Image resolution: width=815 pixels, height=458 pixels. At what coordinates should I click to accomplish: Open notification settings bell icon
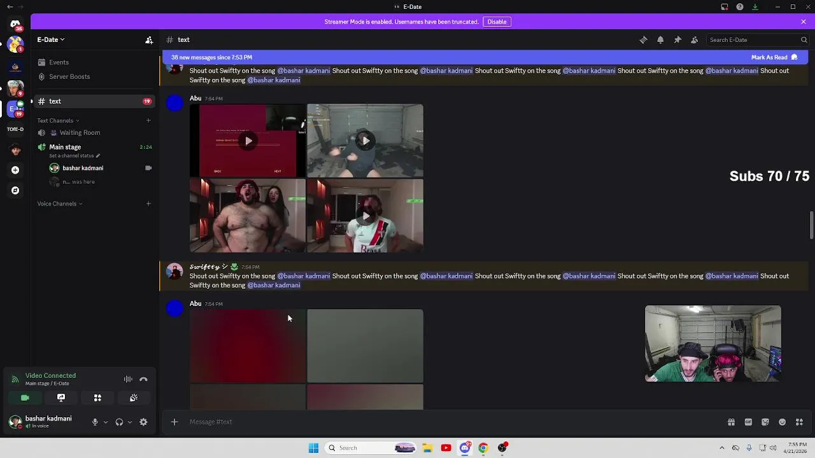(x=660, y=39)
